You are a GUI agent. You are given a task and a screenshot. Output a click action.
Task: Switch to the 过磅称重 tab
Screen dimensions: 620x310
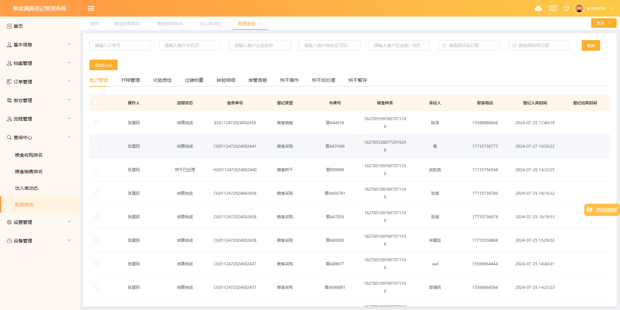point(194,80)
